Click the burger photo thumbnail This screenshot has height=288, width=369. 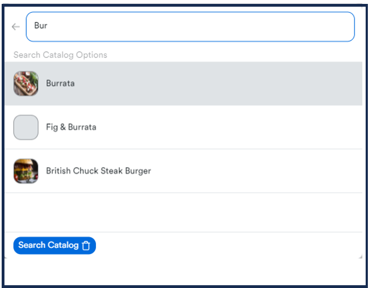click(x=26, y=171)
